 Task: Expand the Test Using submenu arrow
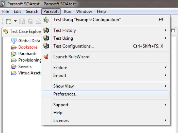pyautogui.click(x=166, y=38)
